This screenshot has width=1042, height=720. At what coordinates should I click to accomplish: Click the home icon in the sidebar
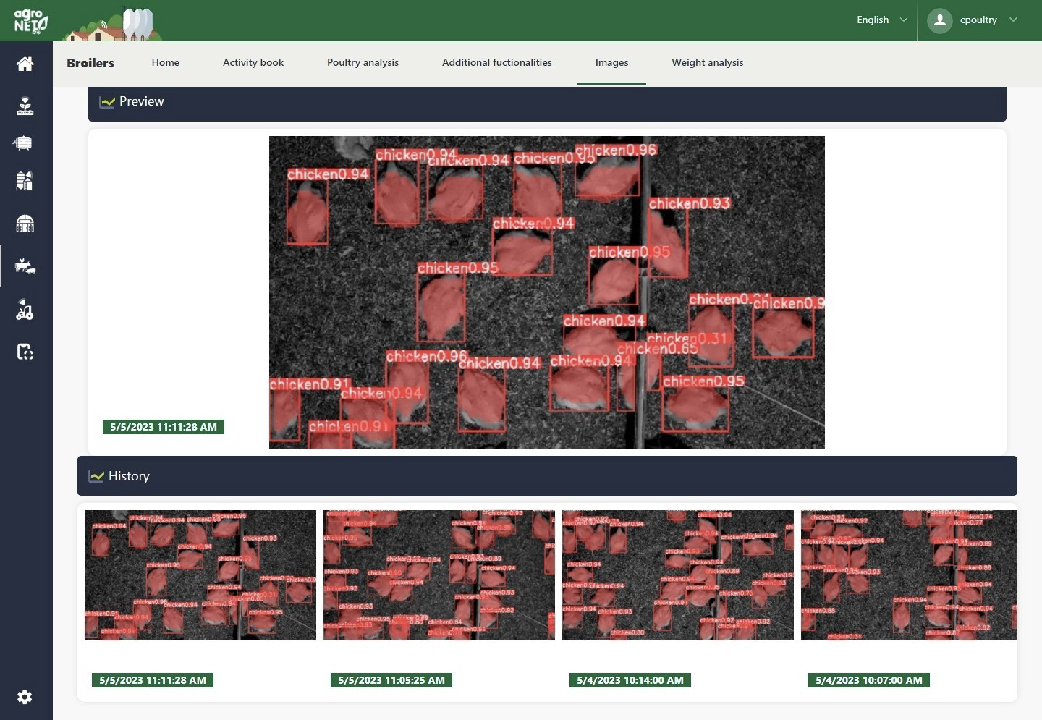tap(25, 64)
